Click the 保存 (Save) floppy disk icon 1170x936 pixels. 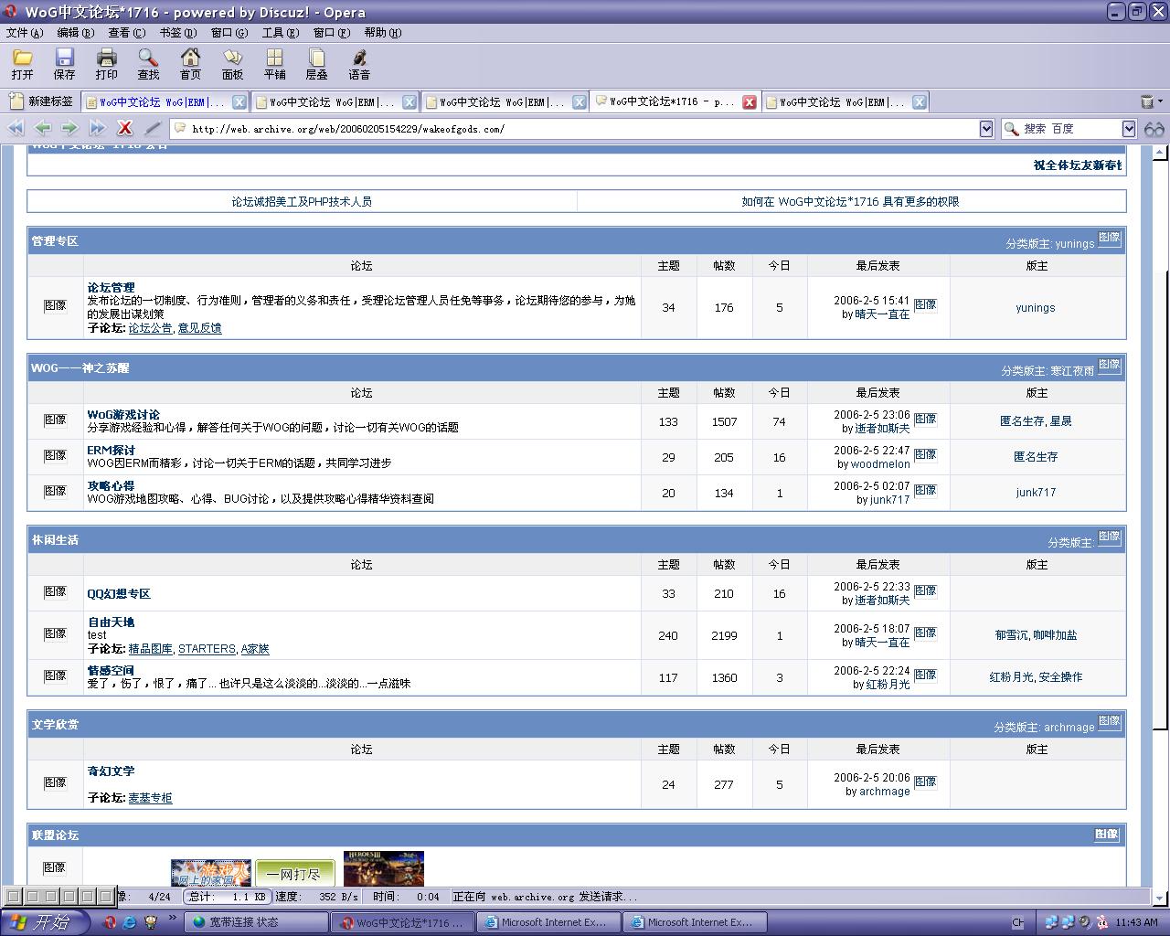64,64
